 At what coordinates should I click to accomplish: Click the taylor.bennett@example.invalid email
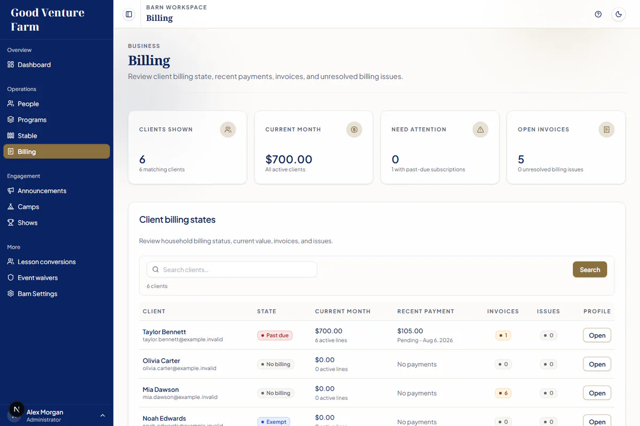pyautogui.click(x=183, y=339)
